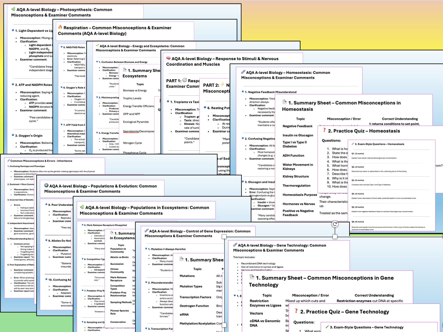Click 'cDNA vs Genomic DNA' in Gene Technology summary
Viewport: 443px width, 332px height.
265,323
